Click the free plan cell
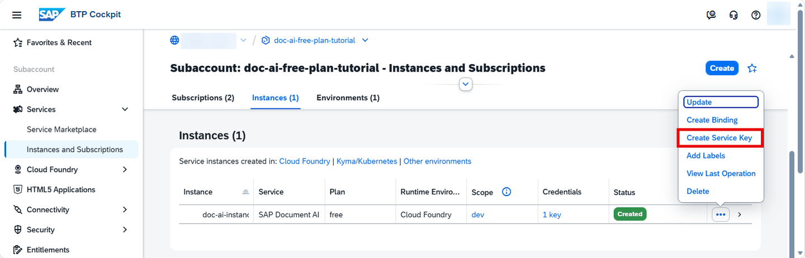 pyautogui.click(x=335, y=214)
